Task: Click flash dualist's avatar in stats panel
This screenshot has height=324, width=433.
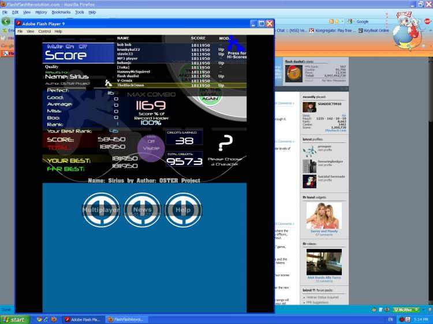Action: click(x=294, y=73)
